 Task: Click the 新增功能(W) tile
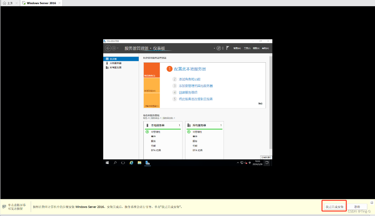click(x=152, y=85)
